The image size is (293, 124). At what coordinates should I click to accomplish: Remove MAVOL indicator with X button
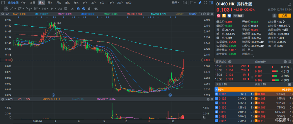[208, 99]
